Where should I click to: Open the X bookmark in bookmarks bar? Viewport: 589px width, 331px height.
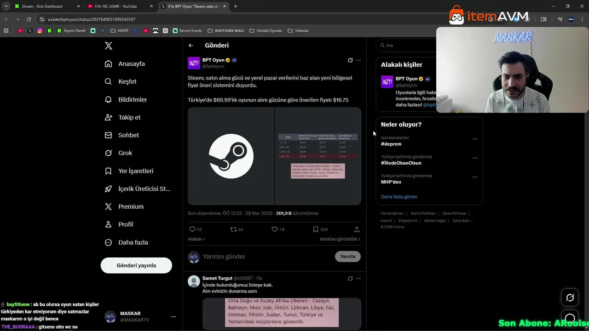pyautogui.click(x=30, y=31)
